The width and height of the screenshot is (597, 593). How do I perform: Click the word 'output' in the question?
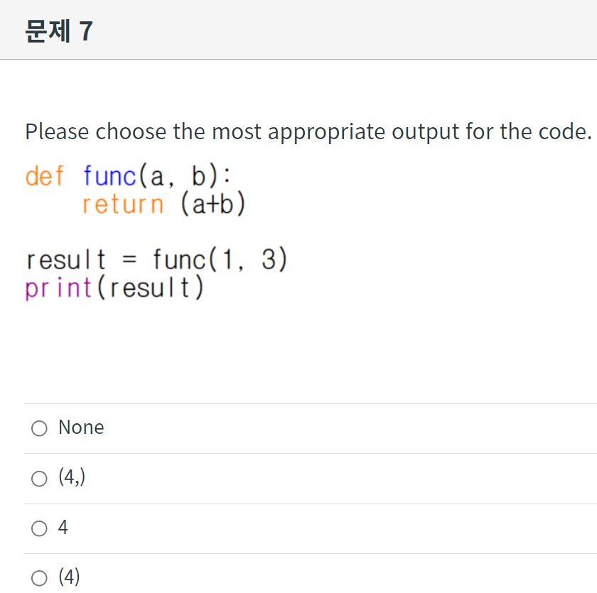click(x=426, y=132)
